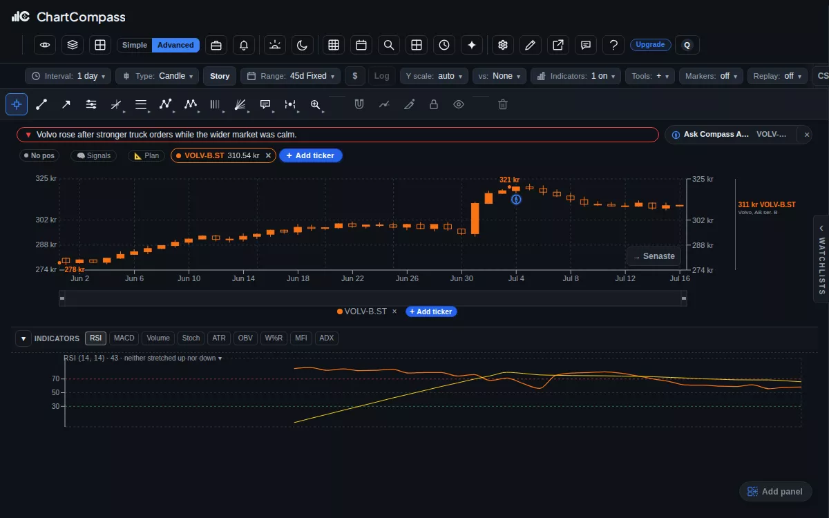Open the briefcase portfolio icon
Image resolution: width=829 pixels, height=518 pixels.
(x=216, y=45)
